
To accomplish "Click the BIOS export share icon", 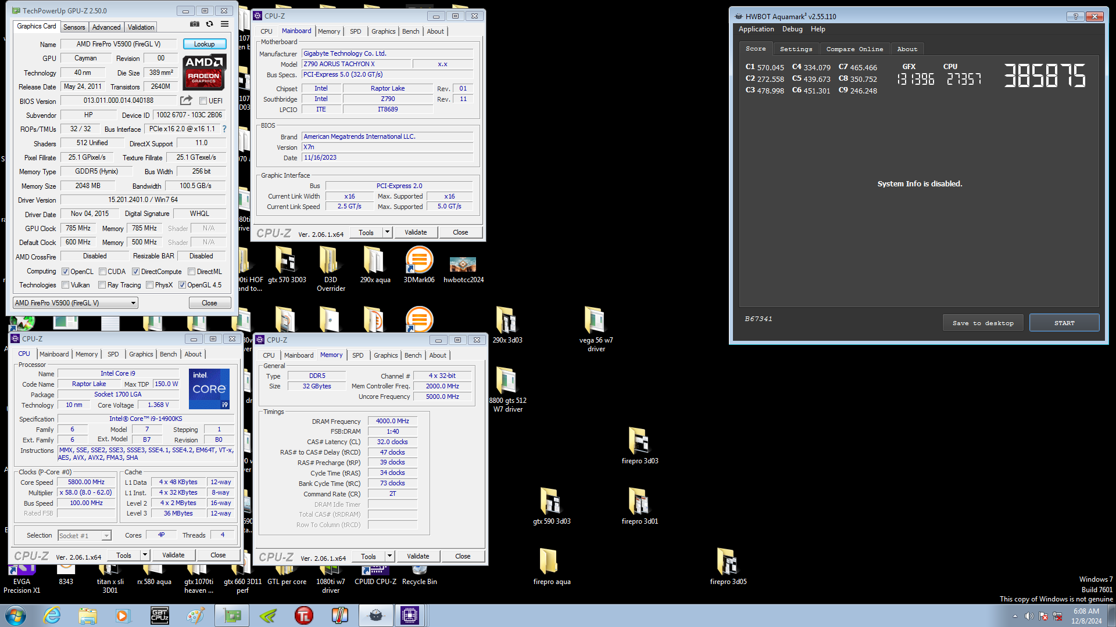I will pos(186,100).
